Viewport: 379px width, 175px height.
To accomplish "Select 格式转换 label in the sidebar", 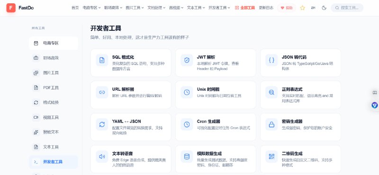I will 51,102.
